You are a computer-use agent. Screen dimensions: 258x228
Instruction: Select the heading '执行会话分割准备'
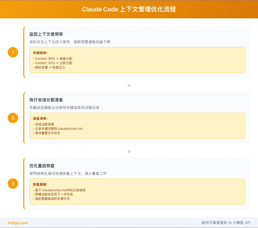tap(46, 100)
